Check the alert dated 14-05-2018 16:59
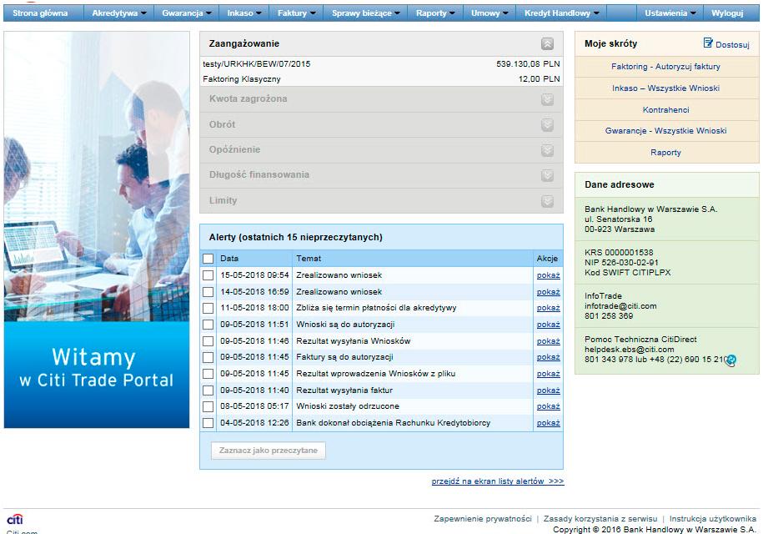 click(208, 291)
